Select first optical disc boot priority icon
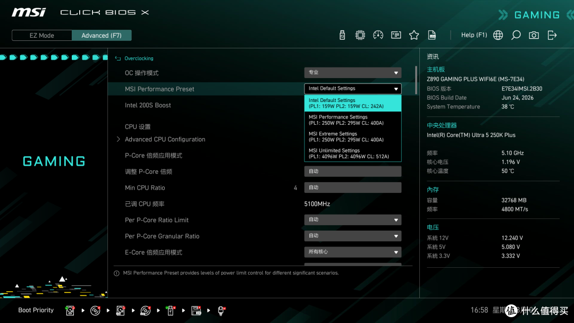This screenshot has height=323, width=574. [x=95, y=311]
